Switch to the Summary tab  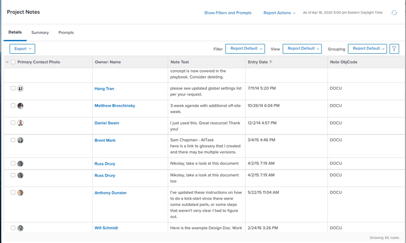[x=40, y=33]
